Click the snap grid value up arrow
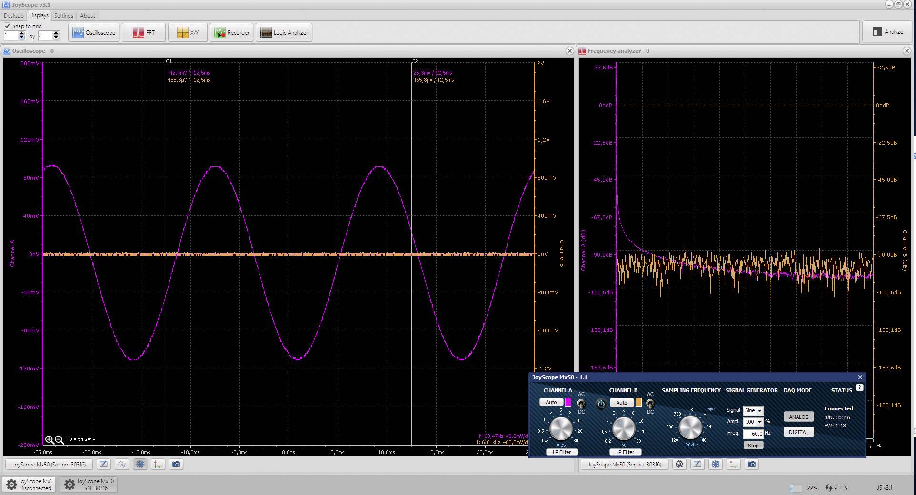916x495 pixels. pos(21,33)
